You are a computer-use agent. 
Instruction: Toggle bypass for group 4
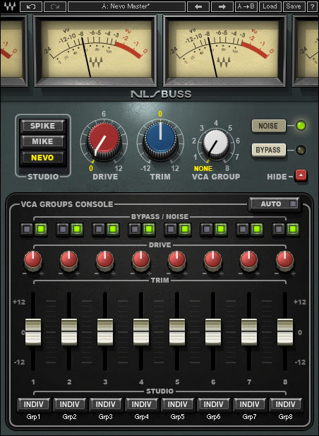(135, 229)
